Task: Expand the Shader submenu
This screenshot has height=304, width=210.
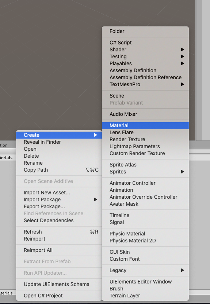Action: point(145,50)
